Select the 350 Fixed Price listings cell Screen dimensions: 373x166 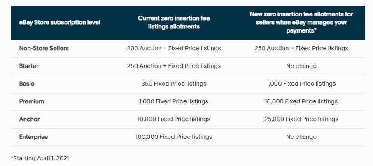pyautogui.click(x=174, y=84)
